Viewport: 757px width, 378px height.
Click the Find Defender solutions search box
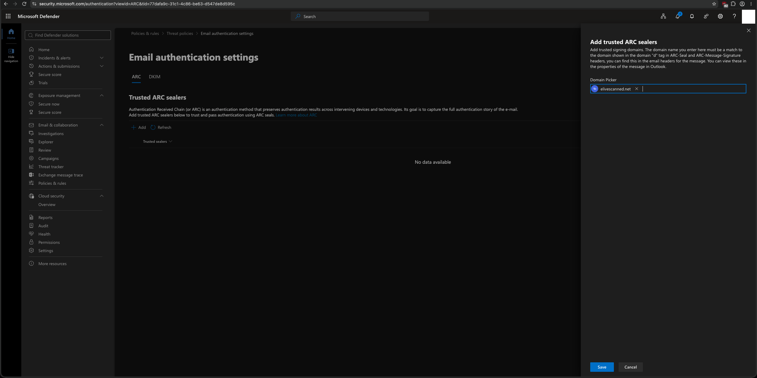68,35
